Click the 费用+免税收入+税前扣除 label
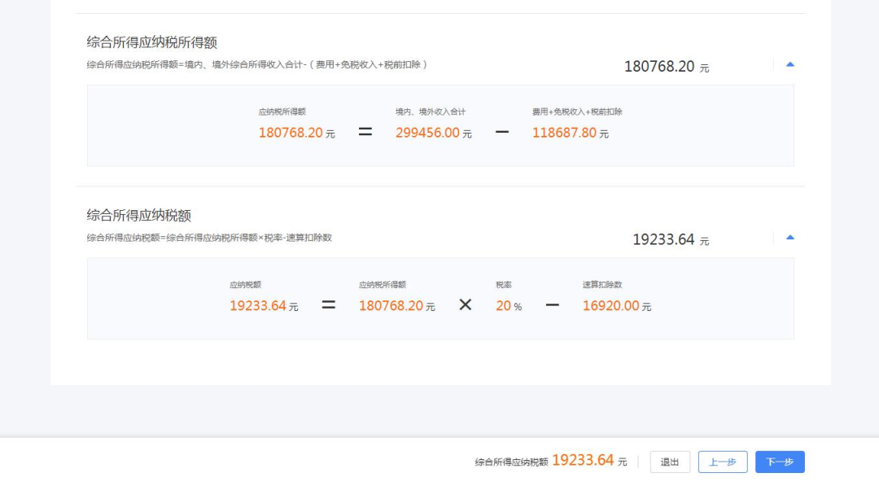 tap(577, 112)
